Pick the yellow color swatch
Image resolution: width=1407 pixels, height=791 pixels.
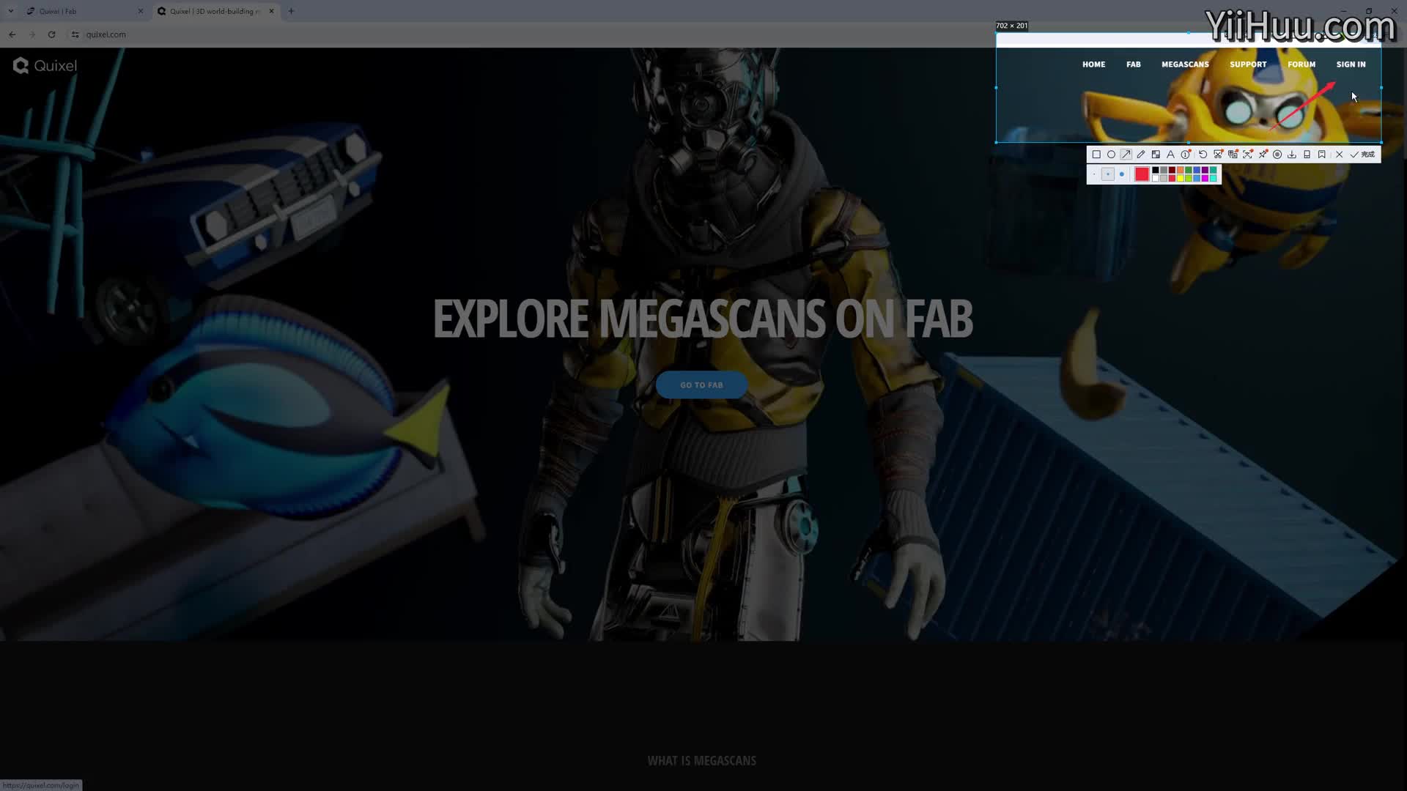click(1181, 178)
